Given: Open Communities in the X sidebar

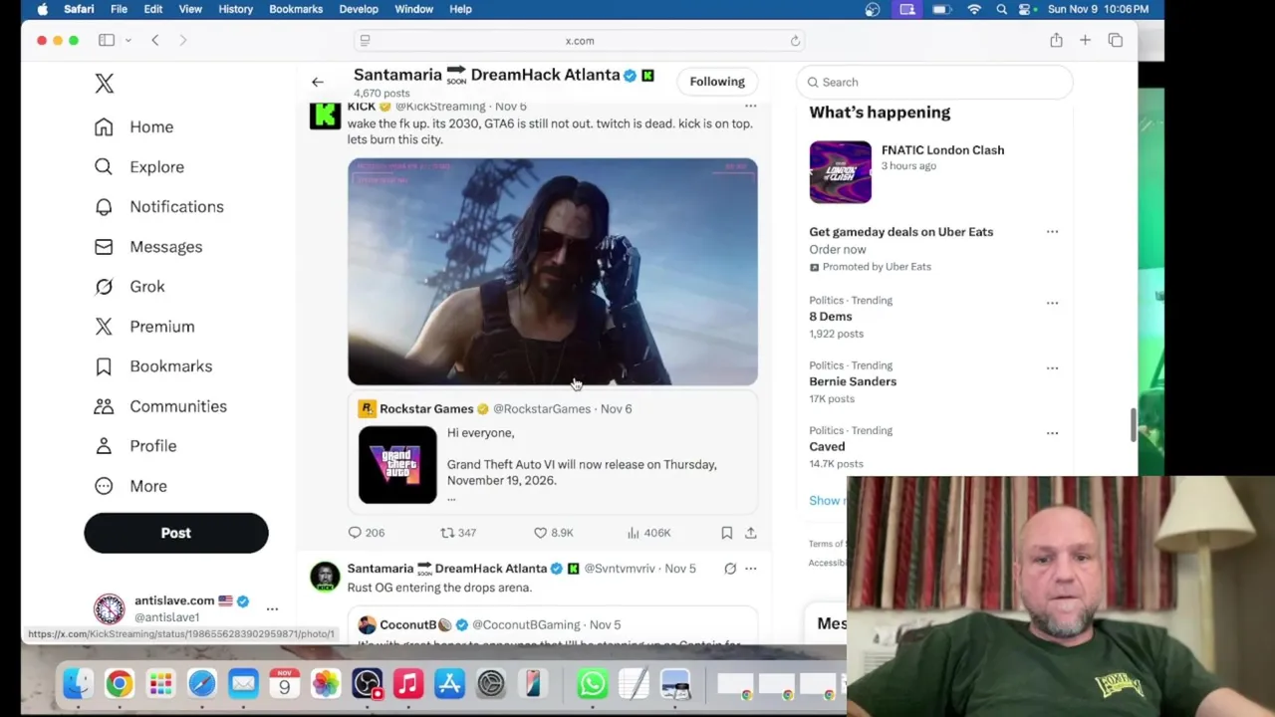Looking at the screenshot, I should click(160, 405).
